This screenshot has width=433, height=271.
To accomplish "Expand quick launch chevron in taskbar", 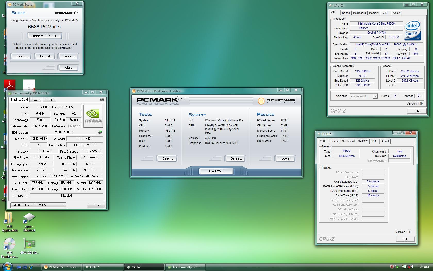I will [x=38, y=266].
